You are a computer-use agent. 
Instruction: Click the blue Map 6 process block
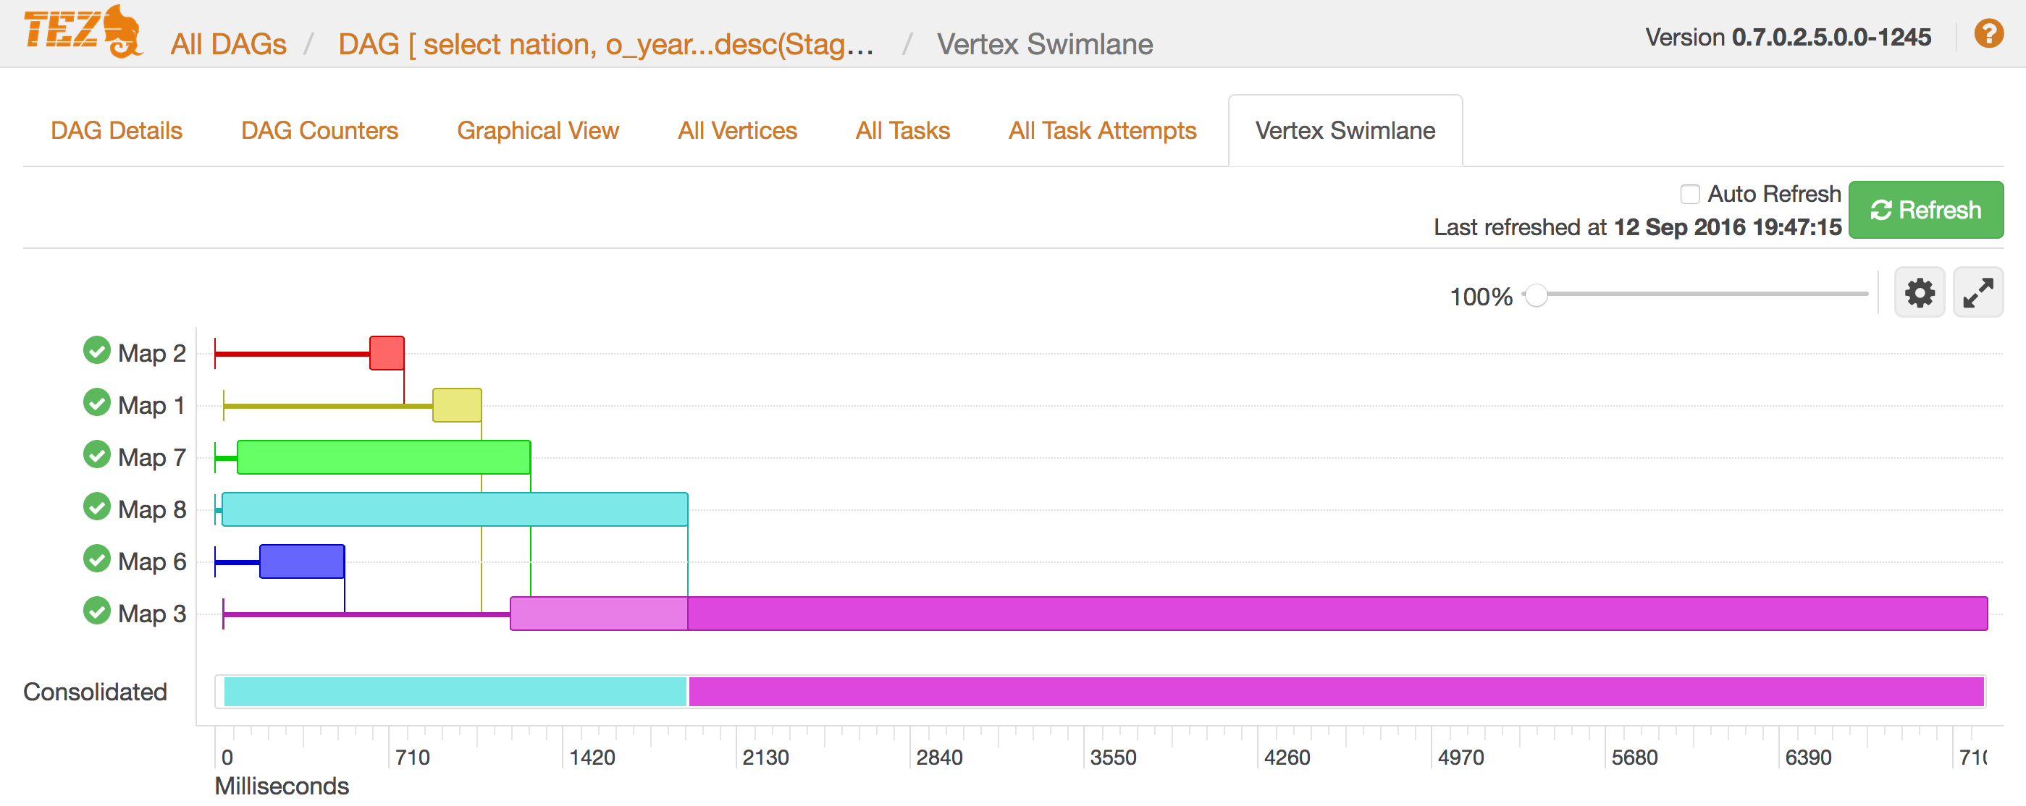pyautogui.click(x=302, y=561)
